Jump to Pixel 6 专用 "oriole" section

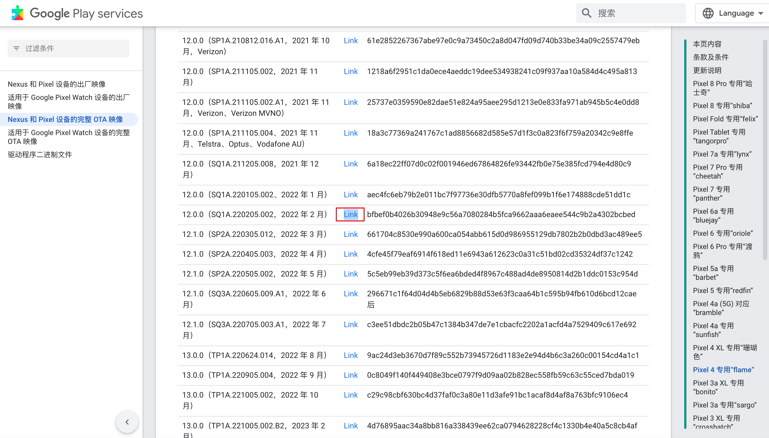(723, 233)
